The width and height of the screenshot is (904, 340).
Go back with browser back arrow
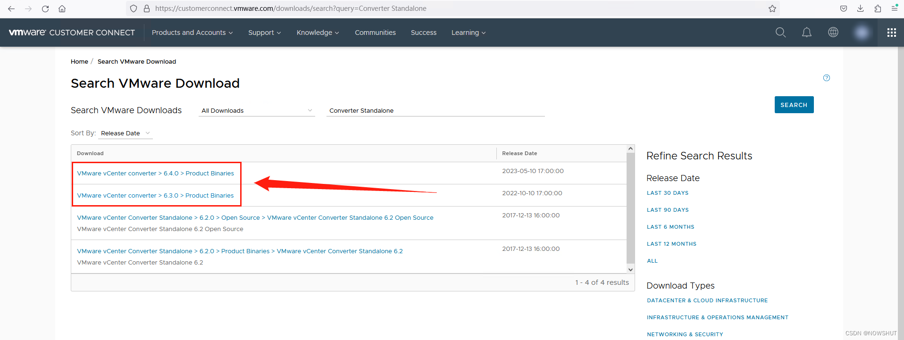[11, 8]
